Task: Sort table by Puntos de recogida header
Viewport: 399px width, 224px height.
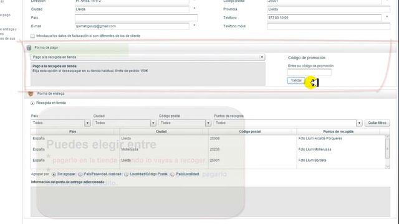Action: click(x=338, y=131)
